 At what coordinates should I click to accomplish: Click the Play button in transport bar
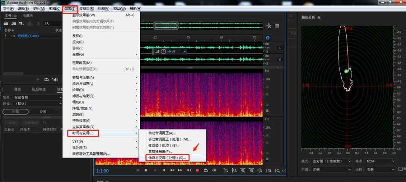(146, 170)
